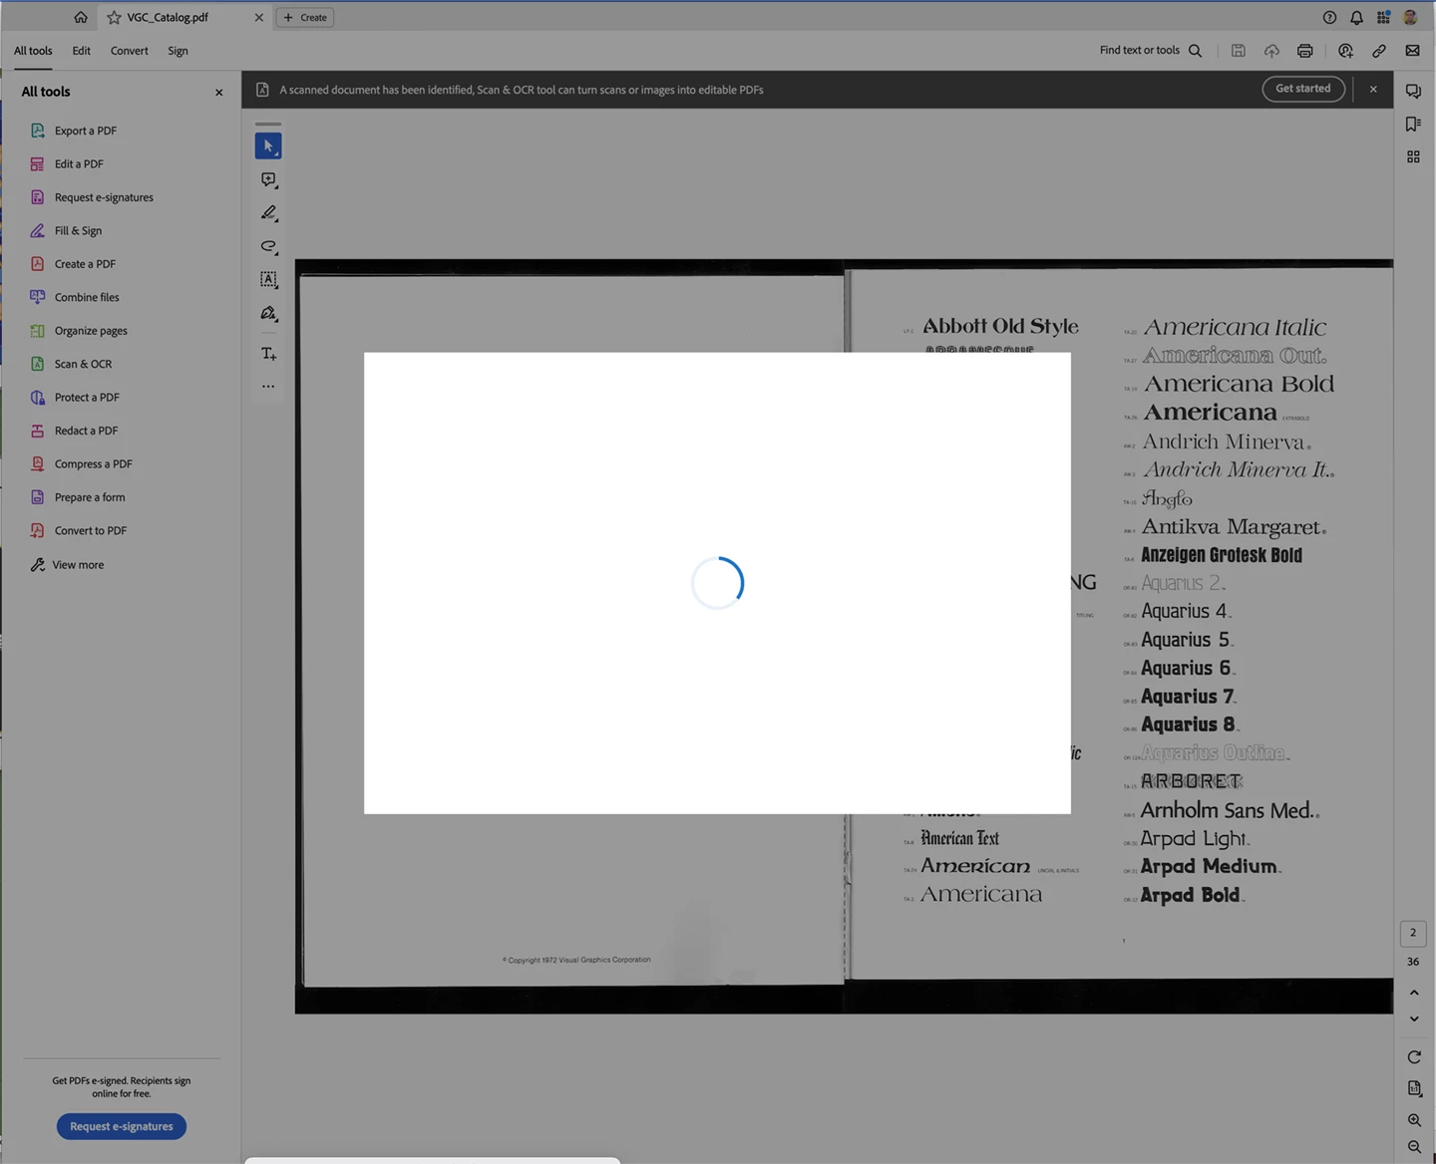Star the VGC_Catalog.pdf document

click(x=114, y=17)
